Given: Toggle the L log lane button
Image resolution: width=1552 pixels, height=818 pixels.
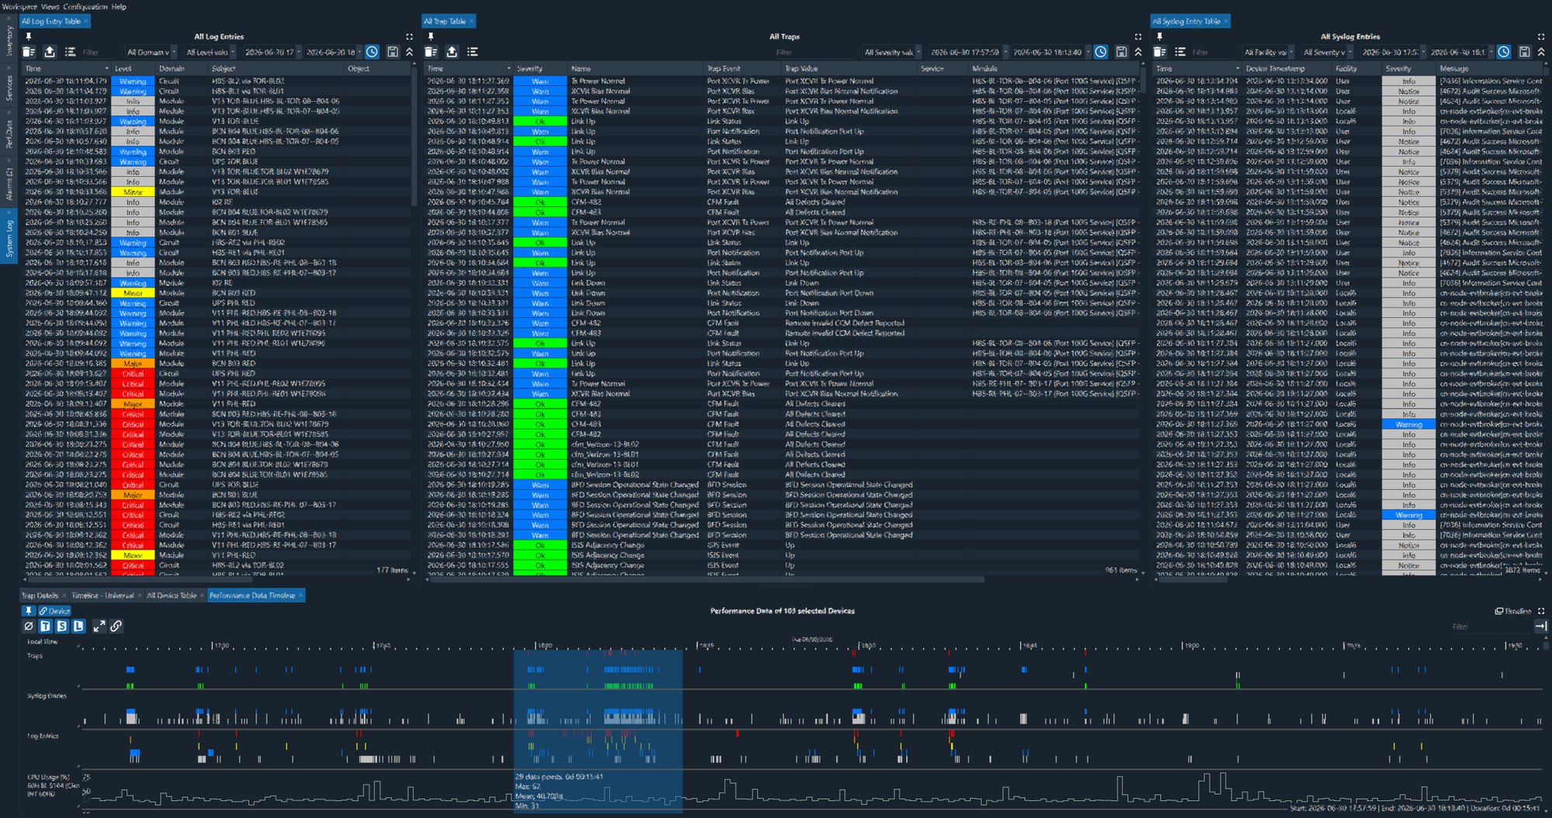Looking at the screenshot, I should click(78, 626).
